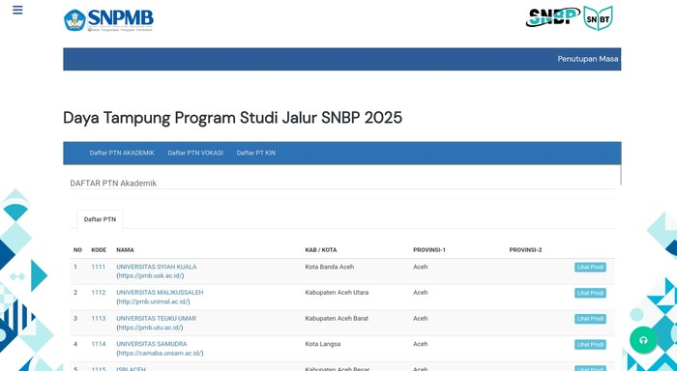Click Lihat Prodi for Universitas Malikussaleh
The image size is (677, 371).
590,293
